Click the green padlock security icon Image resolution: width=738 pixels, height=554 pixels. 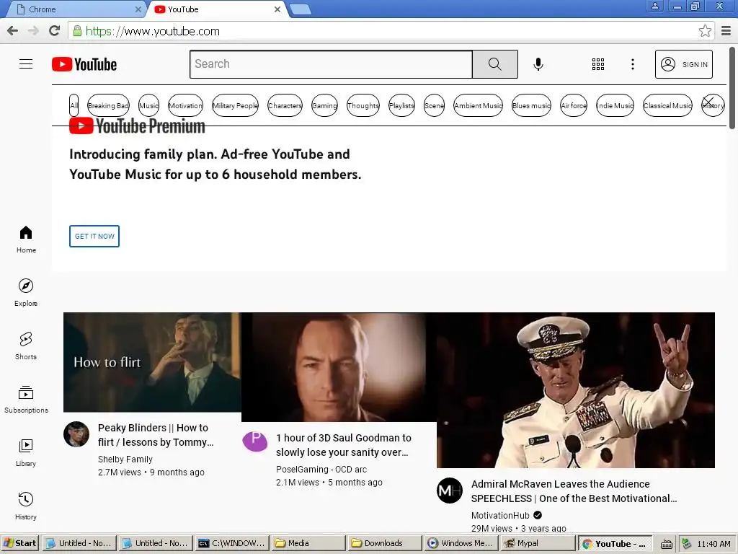coord(77,31)
